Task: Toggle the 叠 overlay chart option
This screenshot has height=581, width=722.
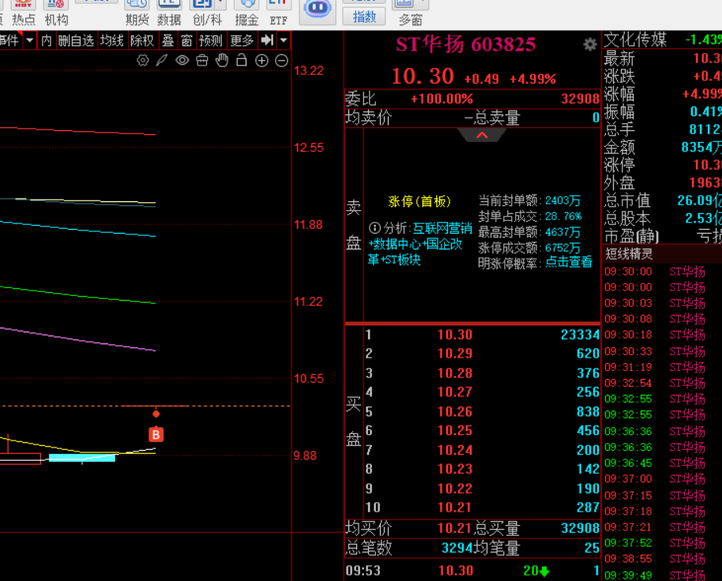Action: [x=167, y=40]
